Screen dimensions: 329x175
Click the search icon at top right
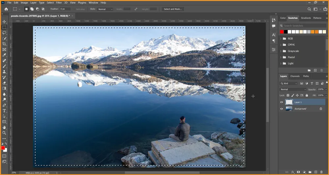coord(309,9)
